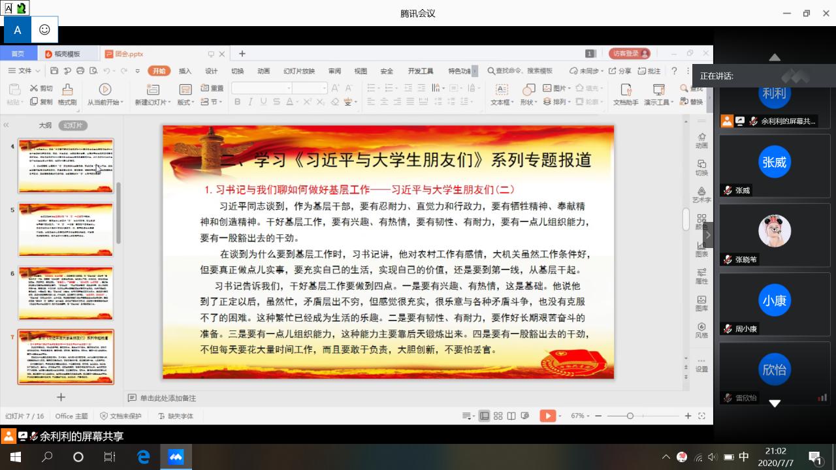This screenshot has width=836, height=470.
Task: Click the 访客登录 login button
Action: click(629, 54)
